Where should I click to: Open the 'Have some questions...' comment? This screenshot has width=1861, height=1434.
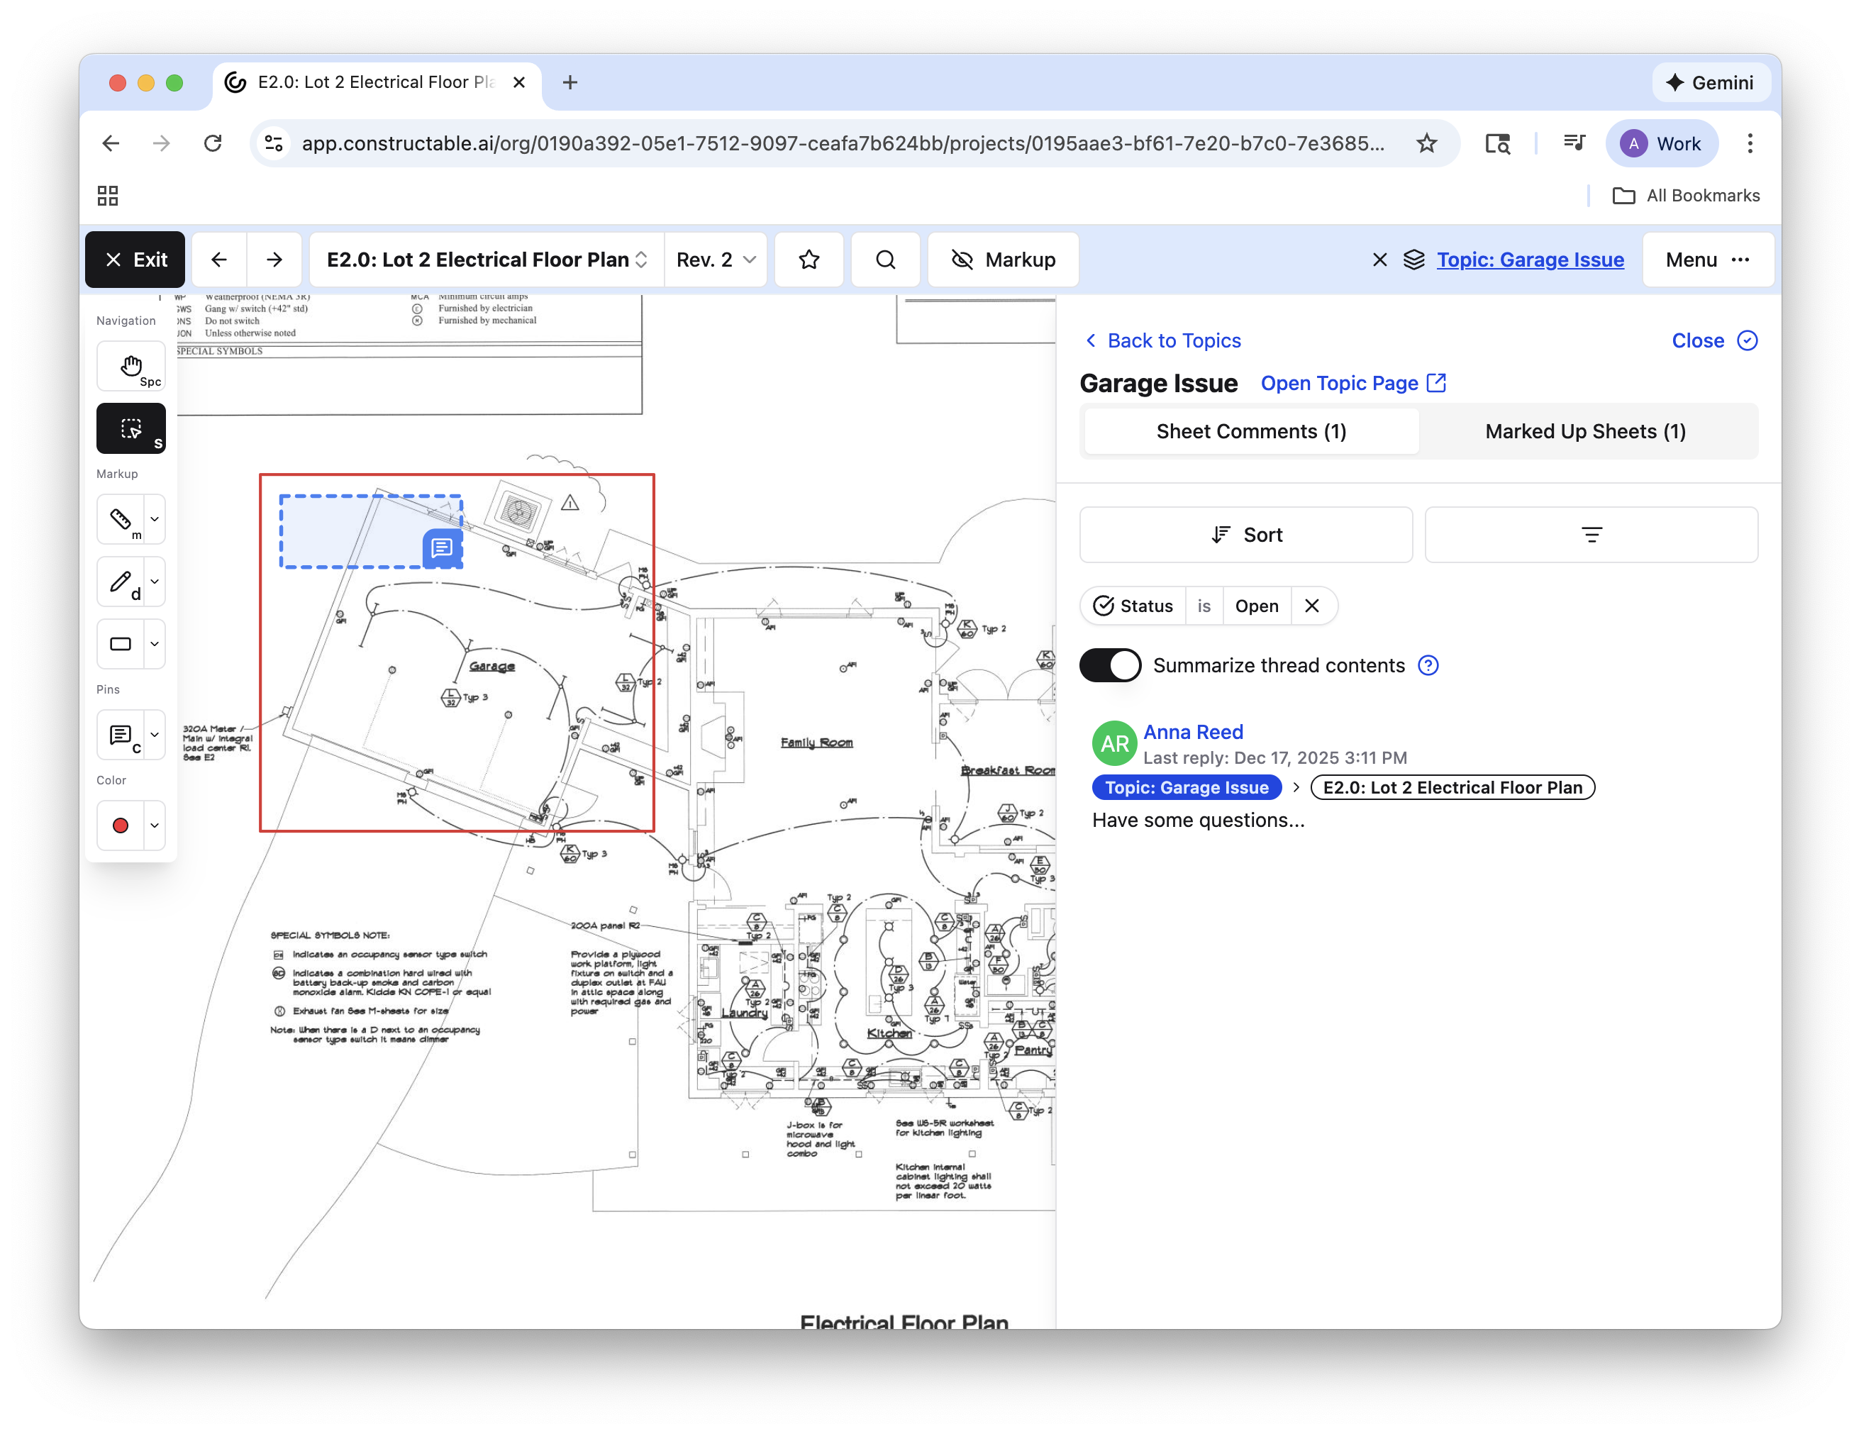coord(1198,820)
